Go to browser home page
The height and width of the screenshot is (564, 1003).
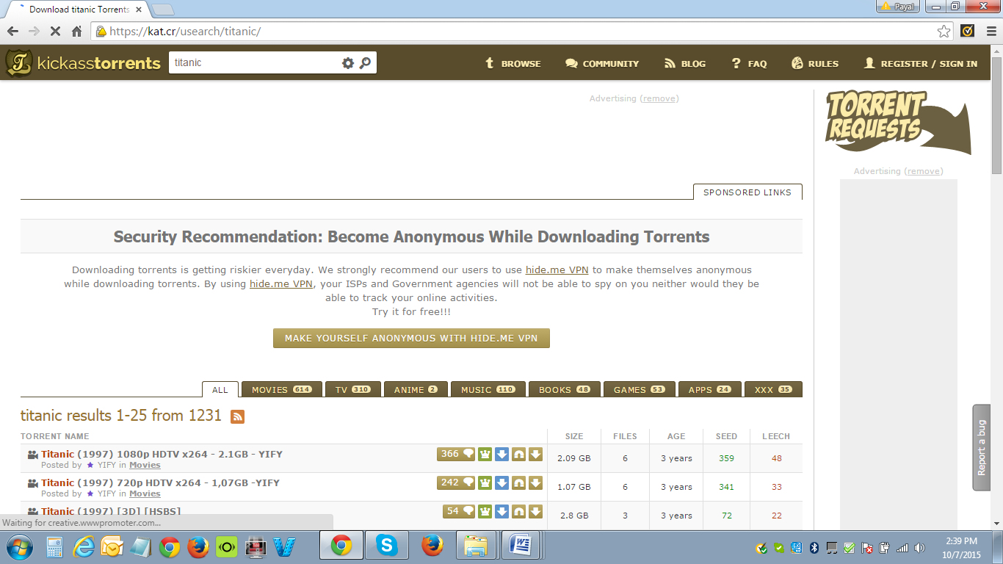(77, 32)
